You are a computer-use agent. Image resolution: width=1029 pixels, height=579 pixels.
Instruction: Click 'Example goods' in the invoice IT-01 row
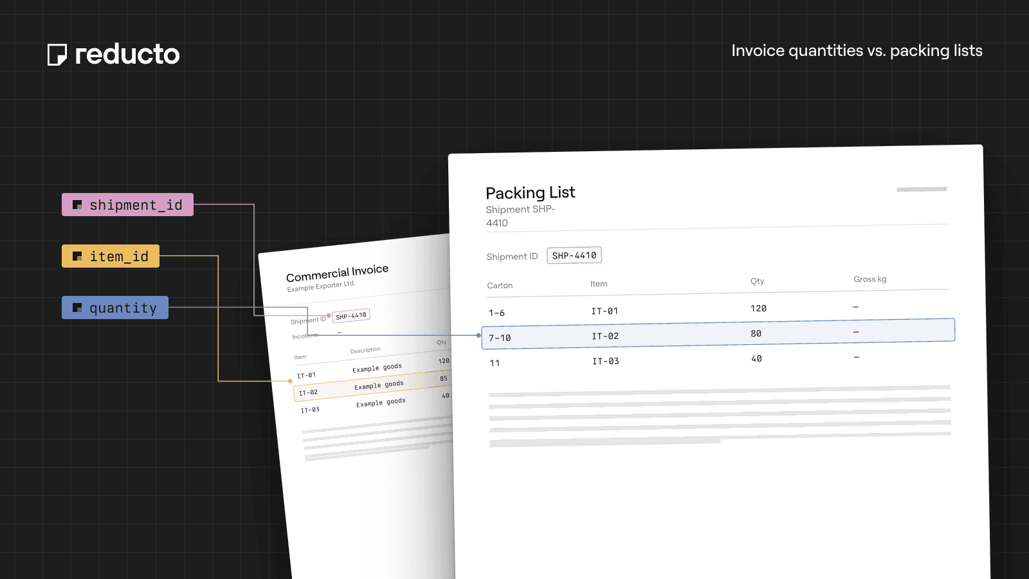(x=377, y=368)
